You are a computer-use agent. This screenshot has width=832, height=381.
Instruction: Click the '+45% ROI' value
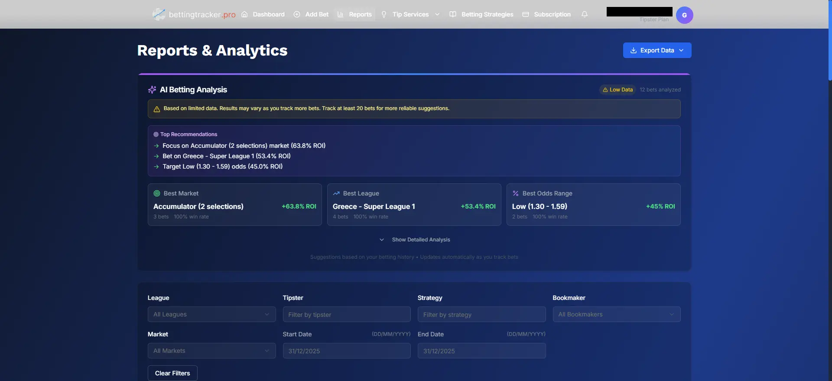coord(660,206)
